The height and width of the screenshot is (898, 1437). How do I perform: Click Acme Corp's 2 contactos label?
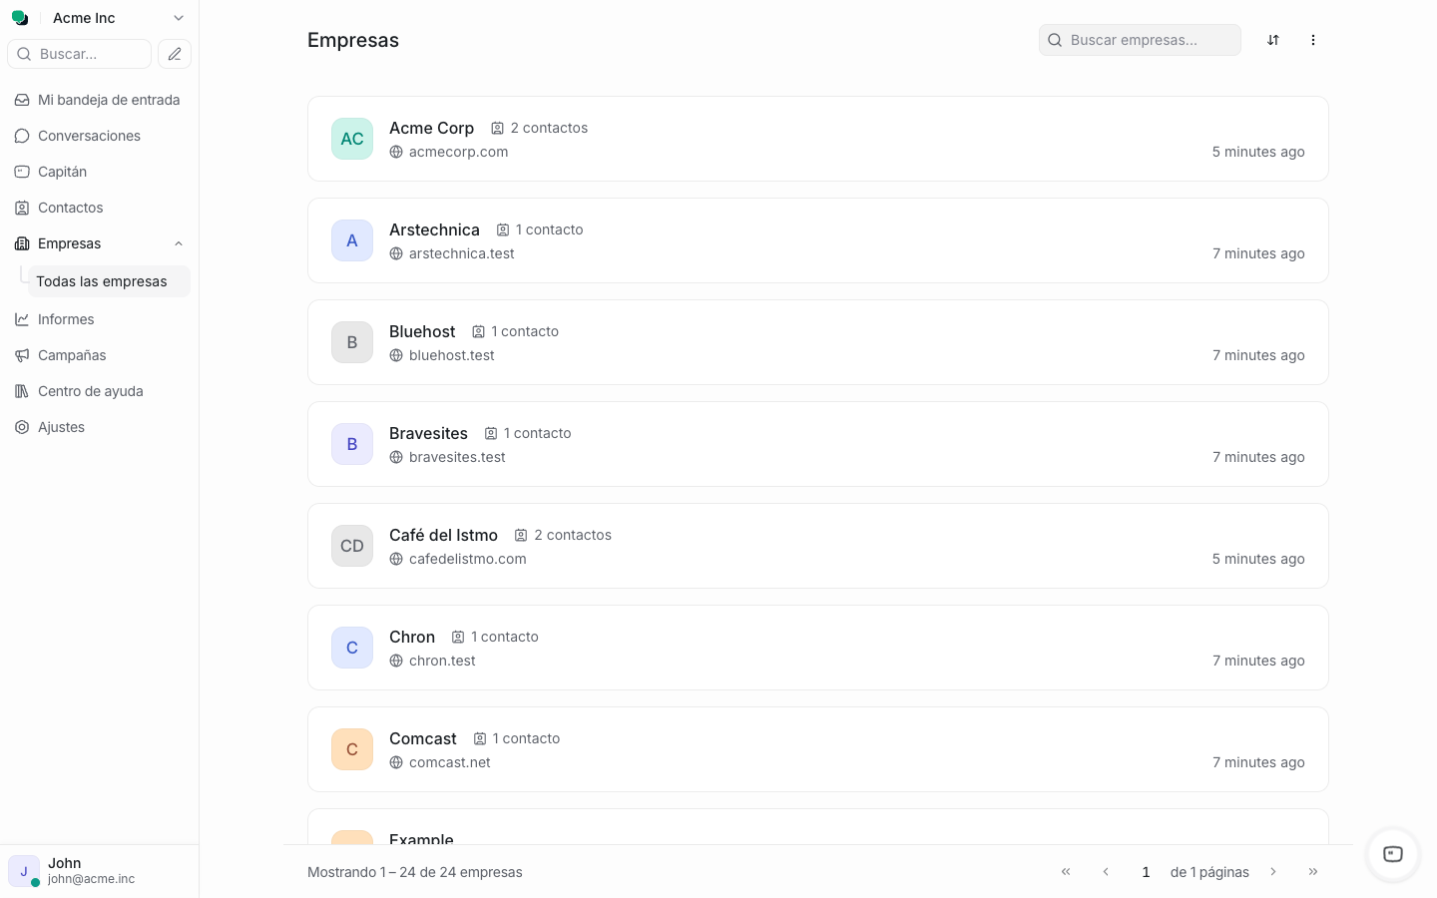point(549,128)
